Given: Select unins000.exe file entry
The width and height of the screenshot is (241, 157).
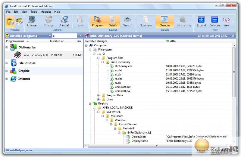Looking at the screenshot, I should [x=123, y=91].
